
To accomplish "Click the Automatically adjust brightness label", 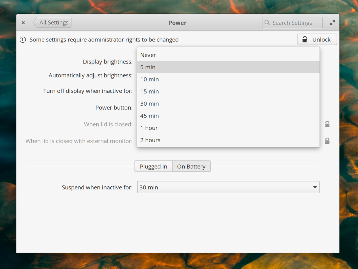I will pyautogui.click(x=91, y=75).
